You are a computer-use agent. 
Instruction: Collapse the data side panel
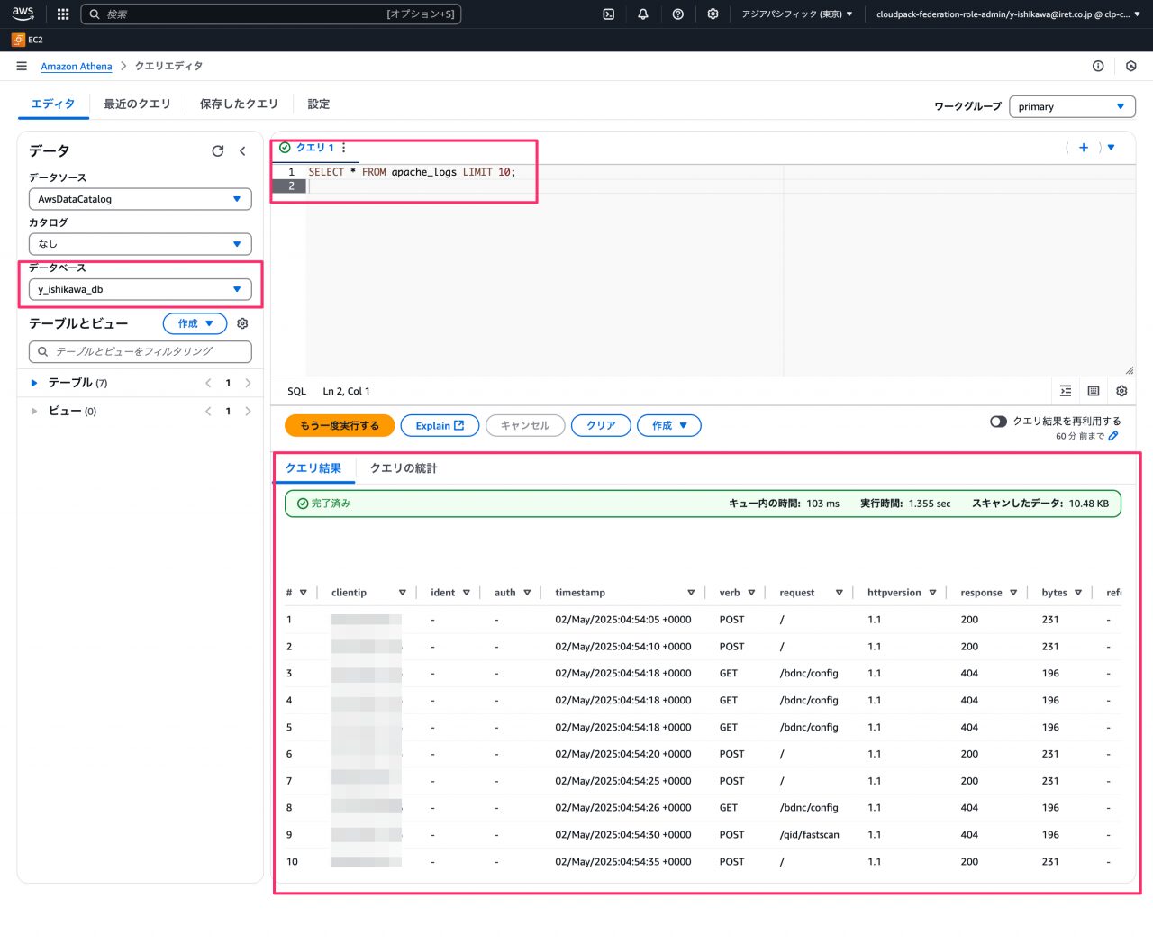click(x=242, y=150)
